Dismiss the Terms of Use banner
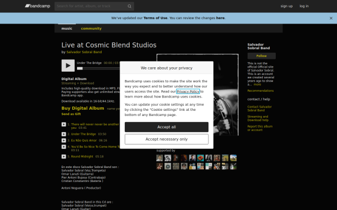 coord(331,18)
